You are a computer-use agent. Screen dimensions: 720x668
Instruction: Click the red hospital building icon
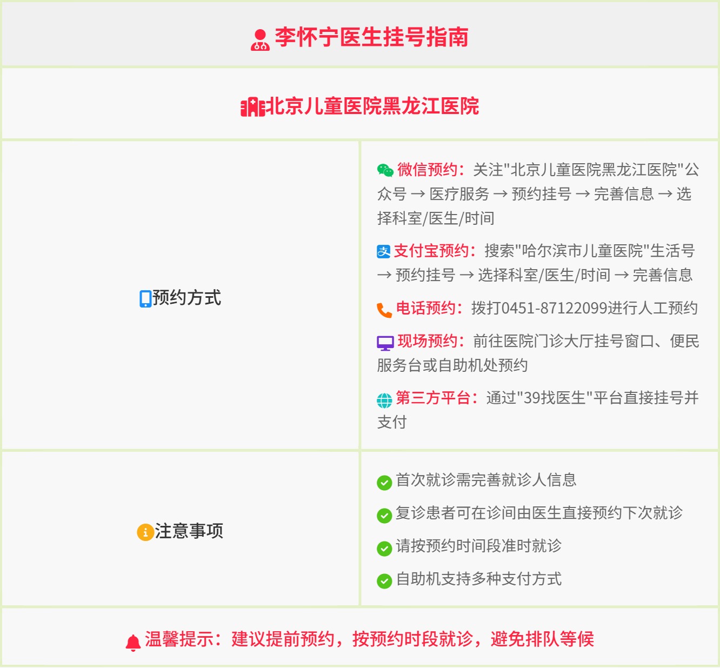252,107
